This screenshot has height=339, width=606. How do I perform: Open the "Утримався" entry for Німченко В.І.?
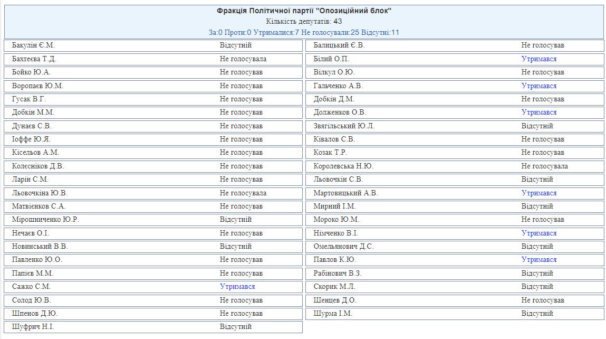pyautogui.click(x=538, y=233)
